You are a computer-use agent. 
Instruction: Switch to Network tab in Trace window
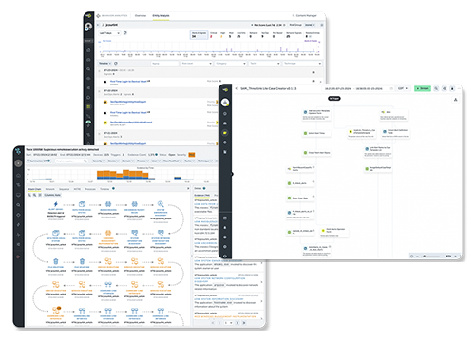click(49, 189)
